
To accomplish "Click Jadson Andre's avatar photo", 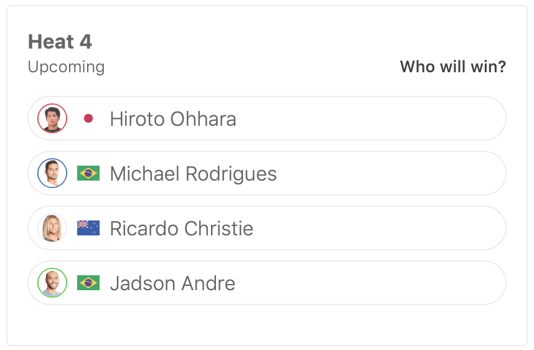I will point(52,283).
